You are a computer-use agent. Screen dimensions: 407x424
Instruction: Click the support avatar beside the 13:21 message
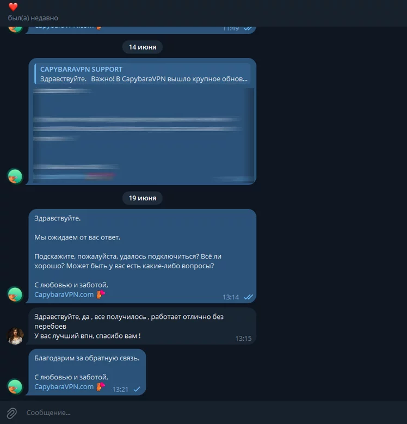[15, 386]
